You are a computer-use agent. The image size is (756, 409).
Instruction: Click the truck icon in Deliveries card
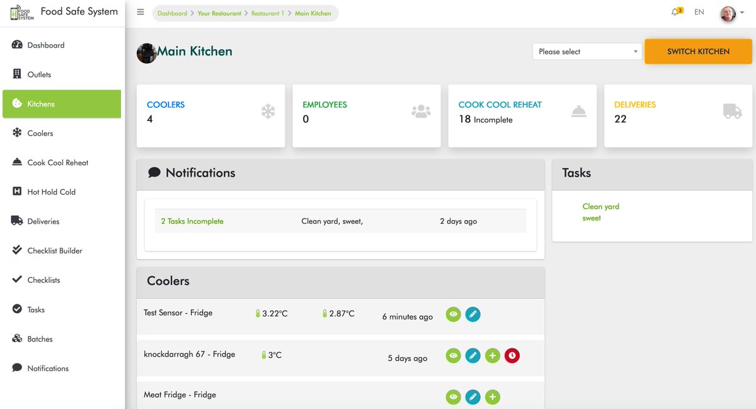pos(732,112)
